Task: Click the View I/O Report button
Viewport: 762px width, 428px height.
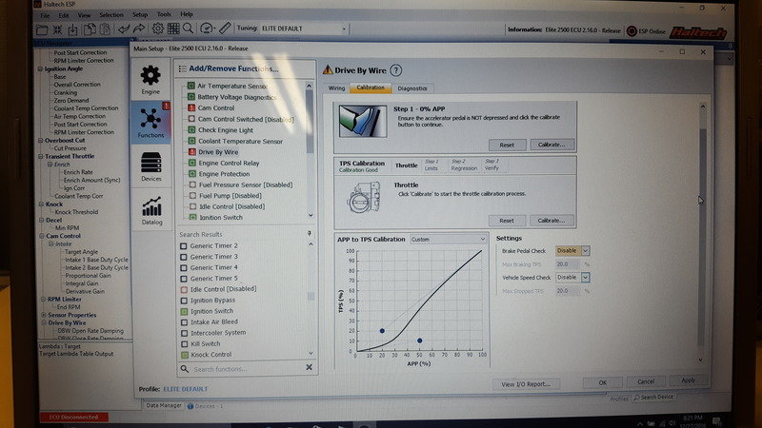Action: point(526,384)
